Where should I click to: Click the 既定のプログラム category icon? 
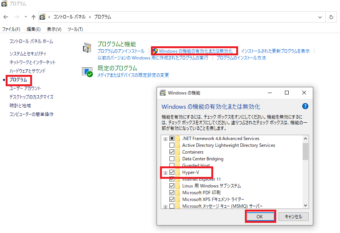87,72
